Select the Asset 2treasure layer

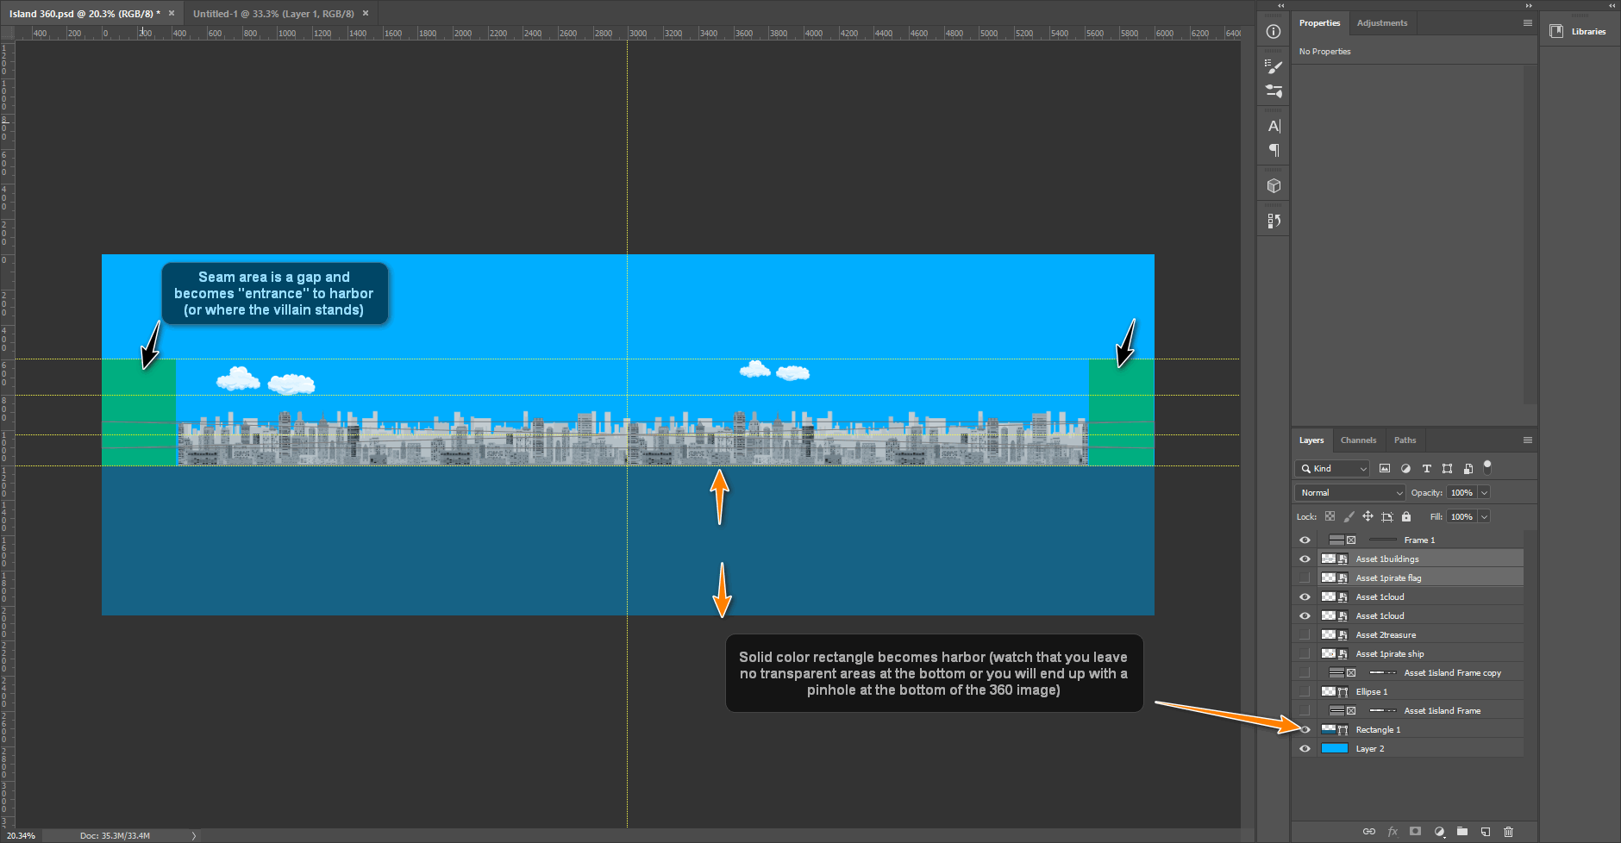1386,635
